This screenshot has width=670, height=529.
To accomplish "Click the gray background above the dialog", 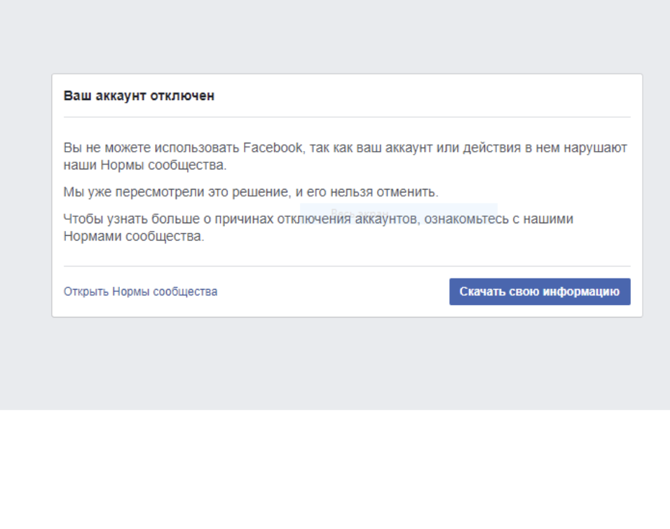I will 335,35.
